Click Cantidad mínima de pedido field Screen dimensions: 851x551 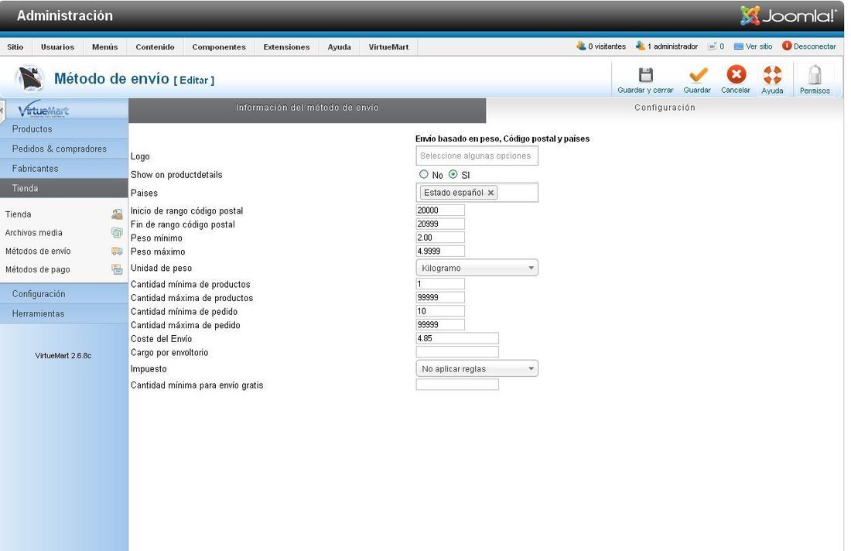tap(440, 310)
